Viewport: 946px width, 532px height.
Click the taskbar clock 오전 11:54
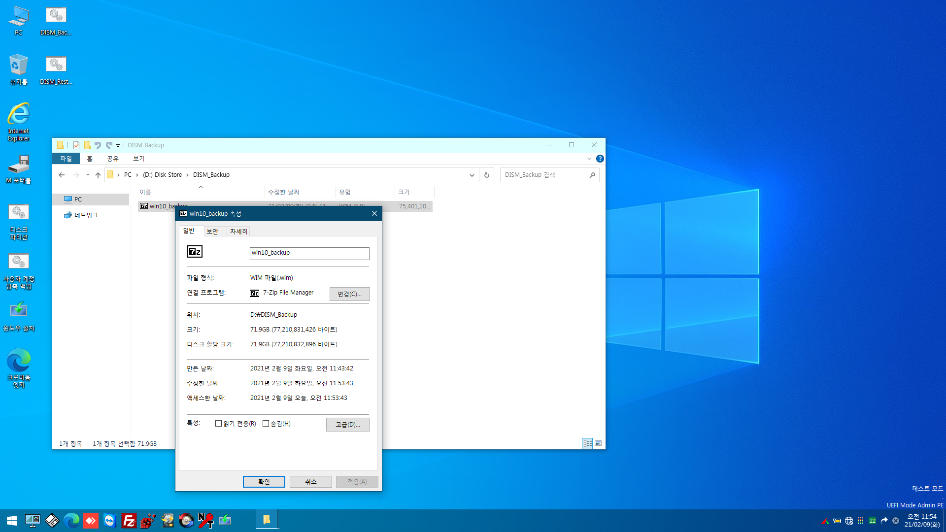922,521
